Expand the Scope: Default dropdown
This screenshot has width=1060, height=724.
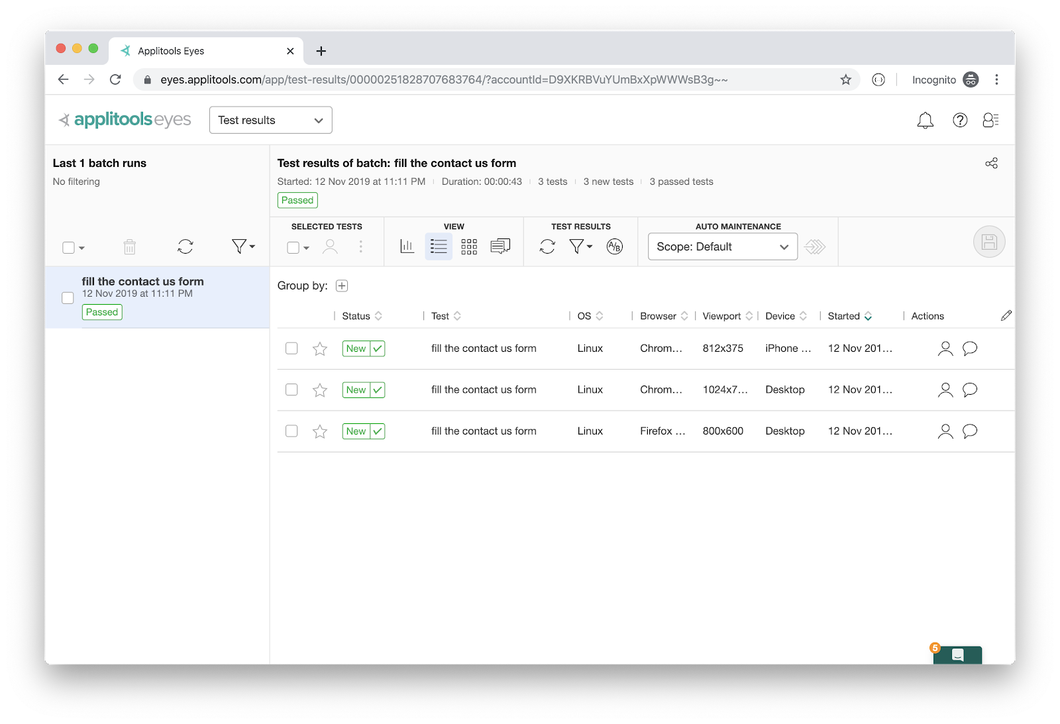pos(722,247)
